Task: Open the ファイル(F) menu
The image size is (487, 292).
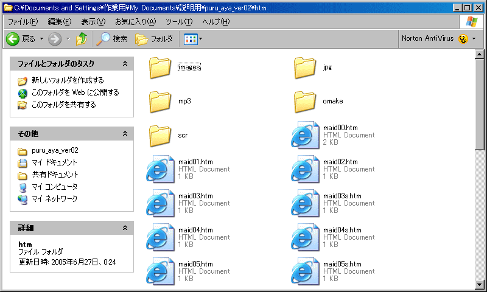Action: (23, 22)
